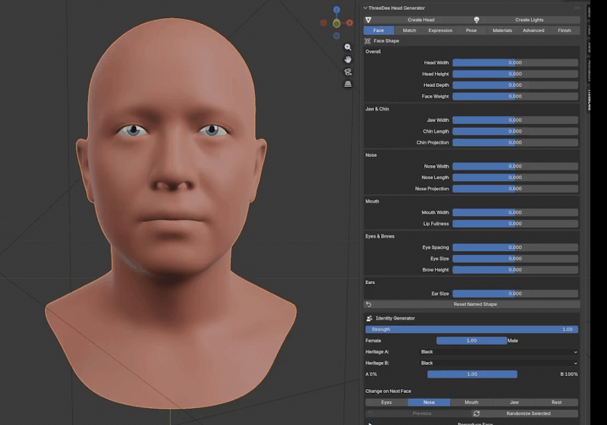
Task: Click the 3D head model in viewport
Action: (x=171, y=213)
